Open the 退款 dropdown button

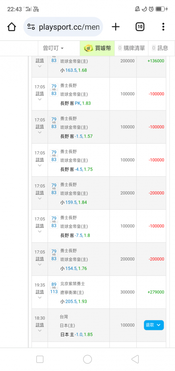154,325
